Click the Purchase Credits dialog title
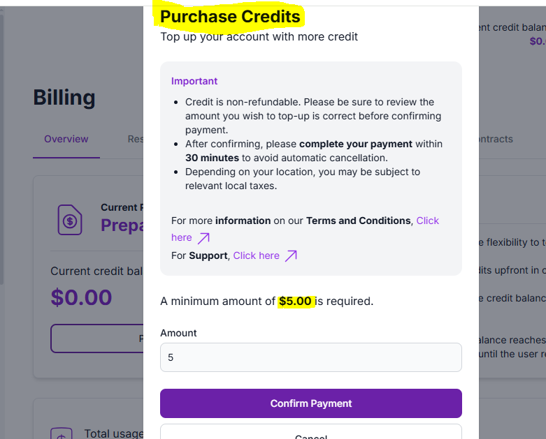Screen dimensions: 546x439 point(230,17)
